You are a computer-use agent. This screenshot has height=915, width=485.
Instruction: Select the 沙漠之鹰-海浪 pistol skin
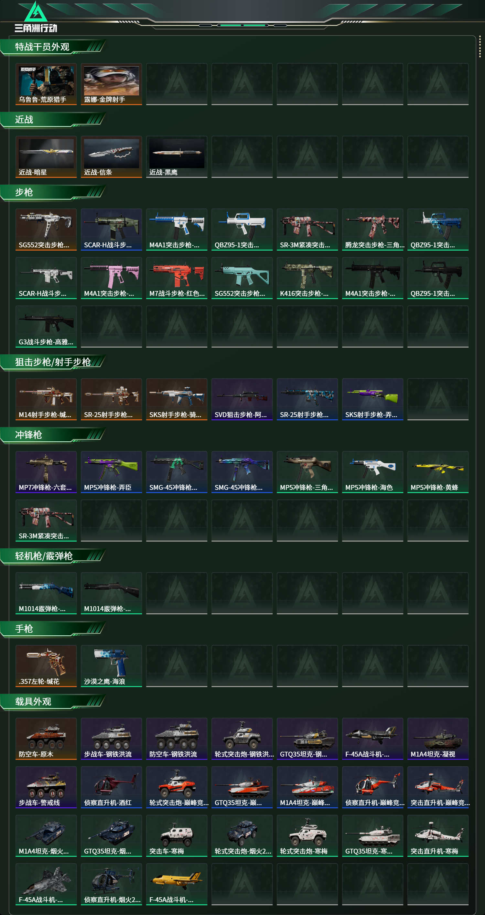coord(111,666)
